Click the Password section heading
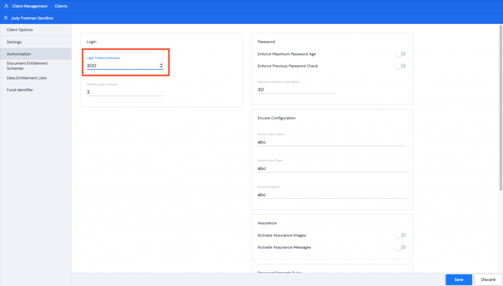 coord(266,42)
